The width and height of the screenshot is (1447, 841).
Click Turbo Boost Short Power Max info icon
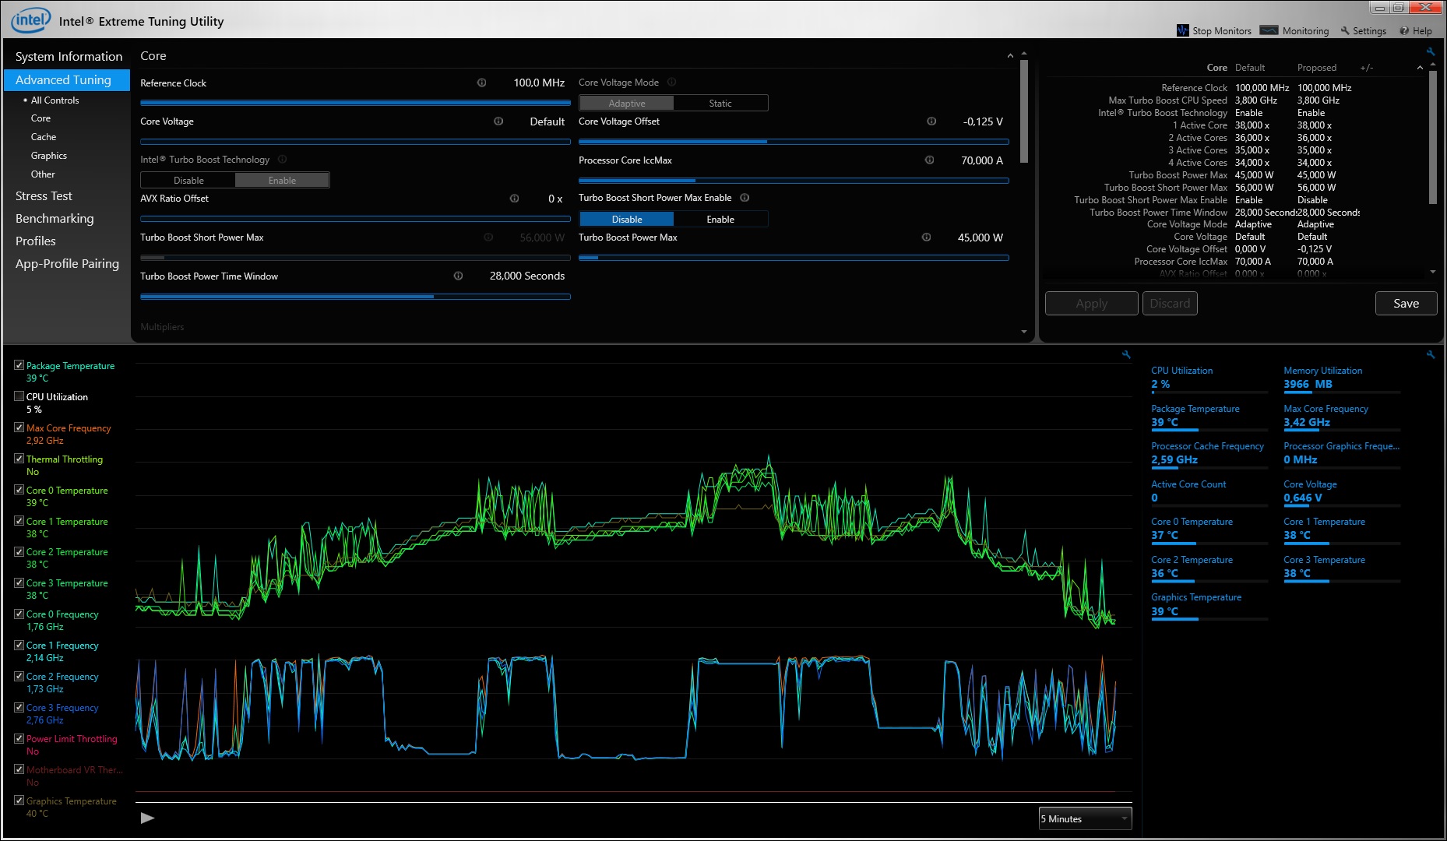(x=488, y=238)
